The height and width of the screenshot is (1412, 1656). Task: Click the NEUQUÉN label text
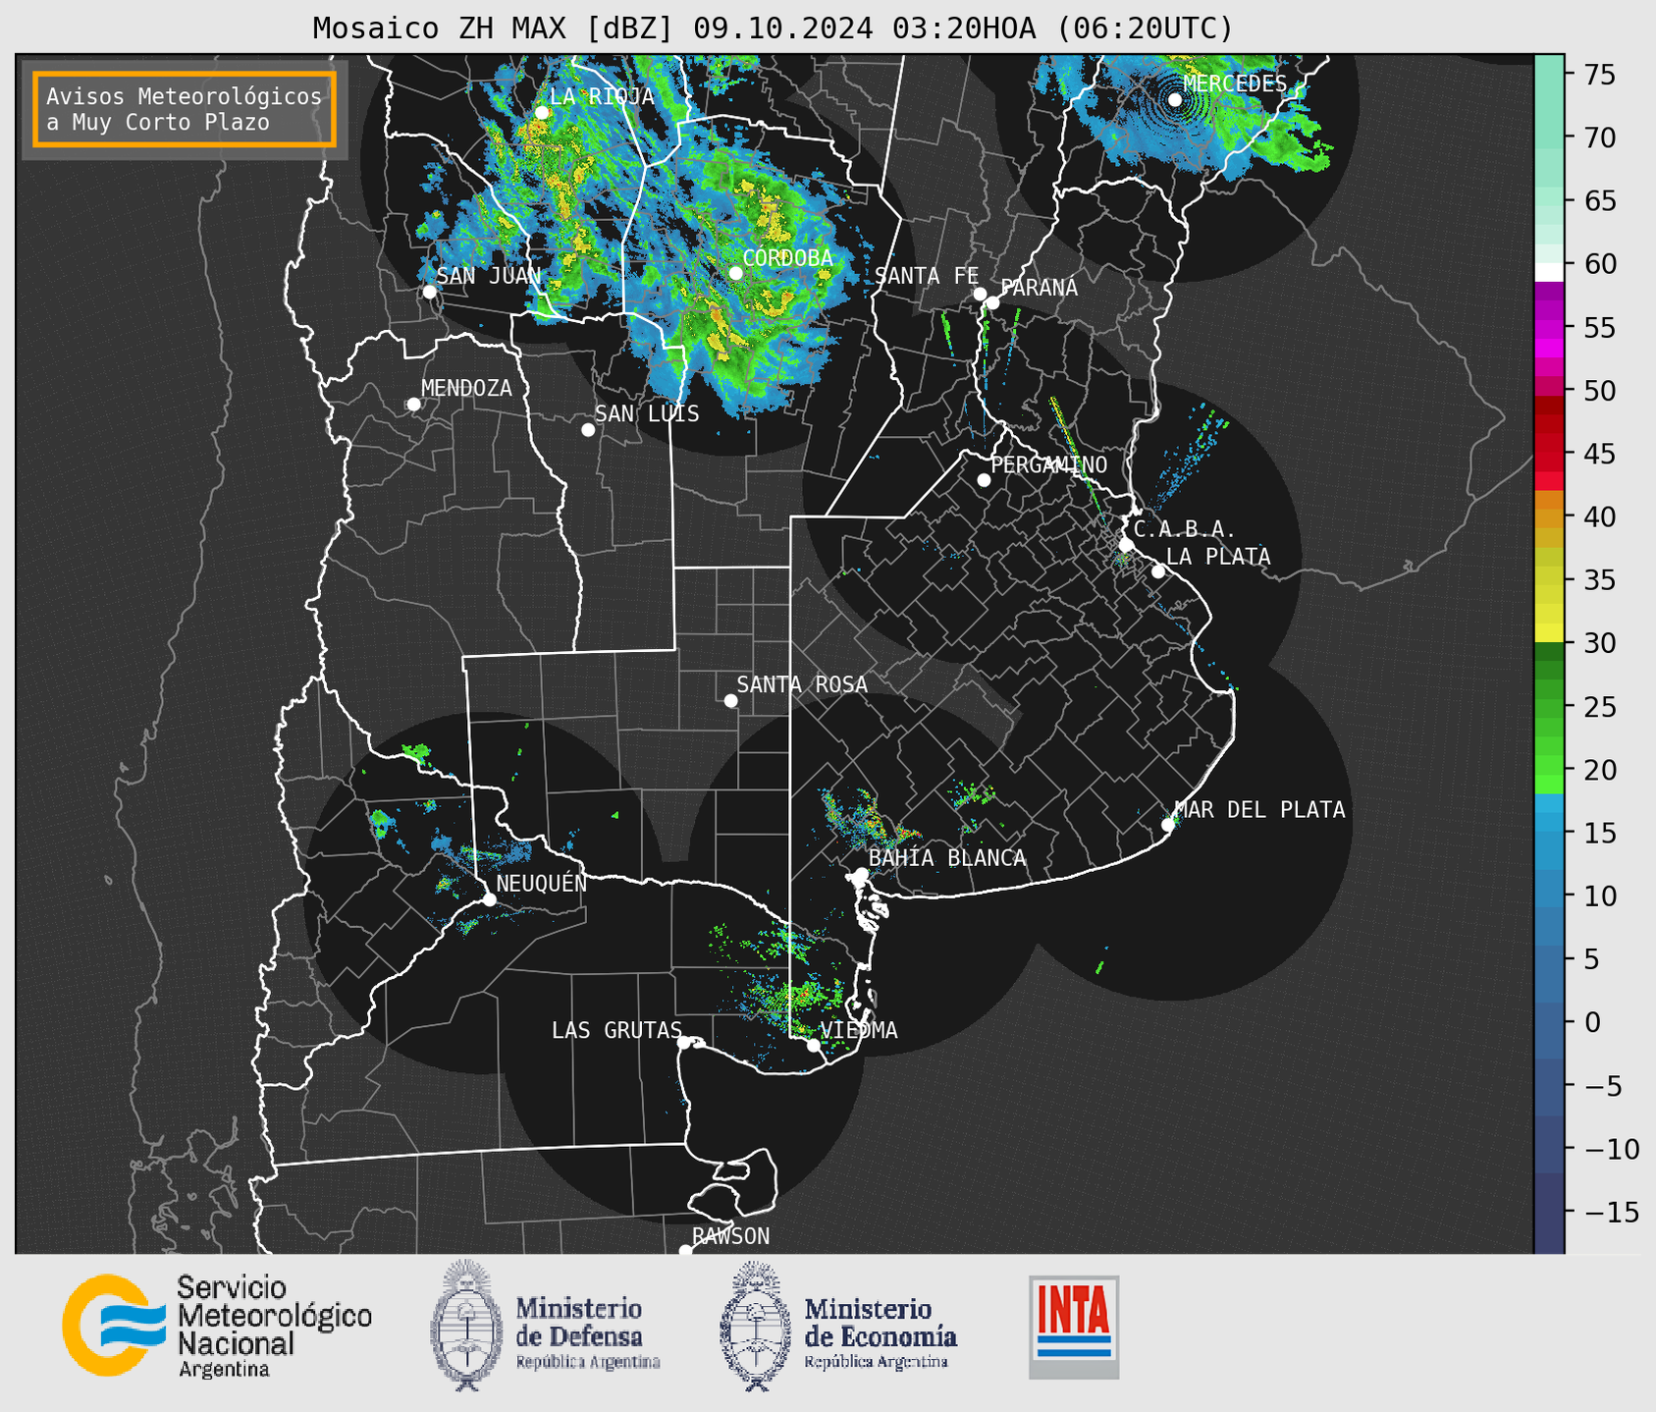(542, 883)
